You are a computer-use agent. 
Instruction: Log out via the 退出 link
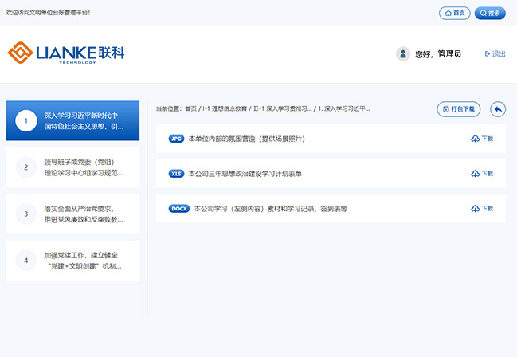(495, 54)
